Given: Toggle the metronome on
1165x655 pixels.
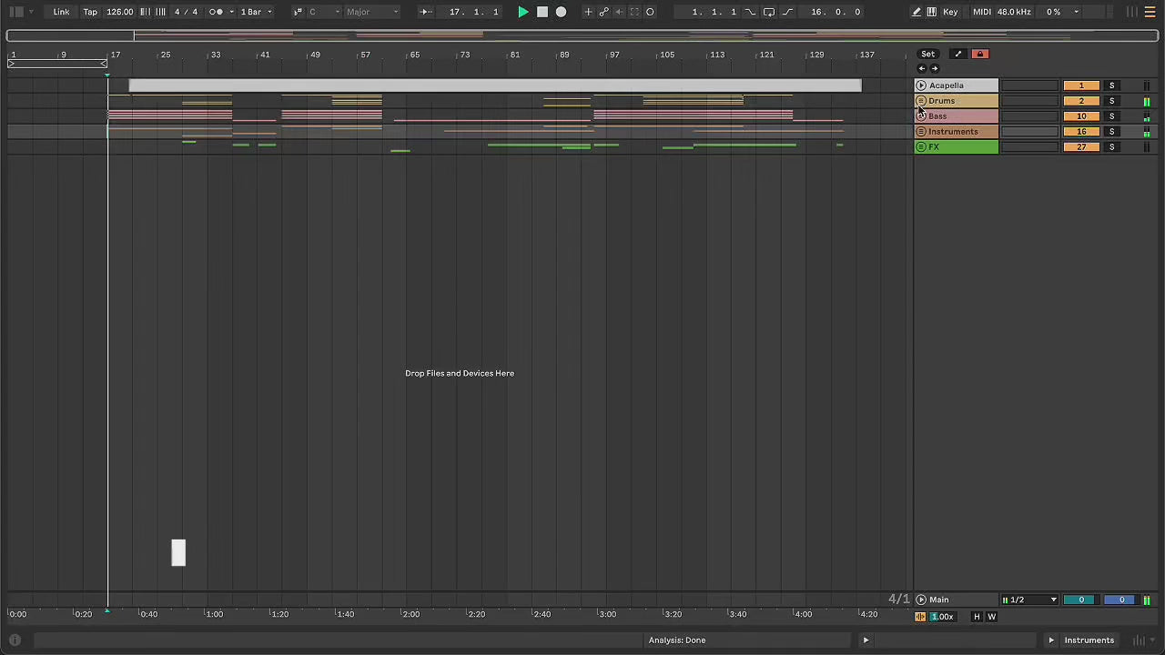Looking at the screenshot, I should (216, 12).
